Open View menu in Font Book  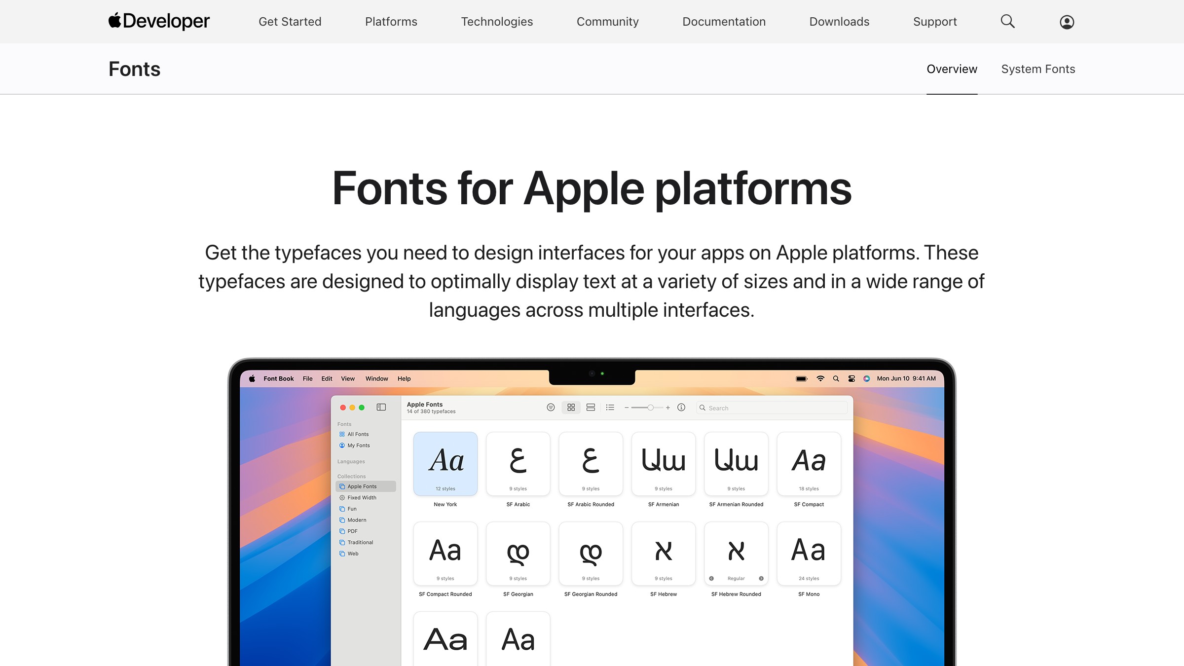pyautogui.click(x=348, y=378)
